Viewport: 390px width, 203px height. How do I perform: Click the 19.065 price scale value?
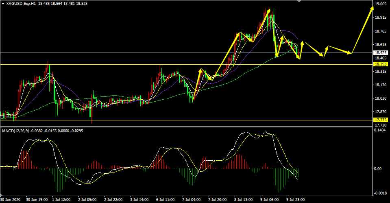(x=380, y=4)
